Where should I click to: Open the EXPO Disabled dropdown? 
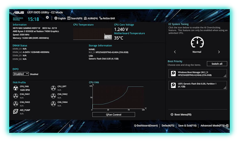coord(21,74)
